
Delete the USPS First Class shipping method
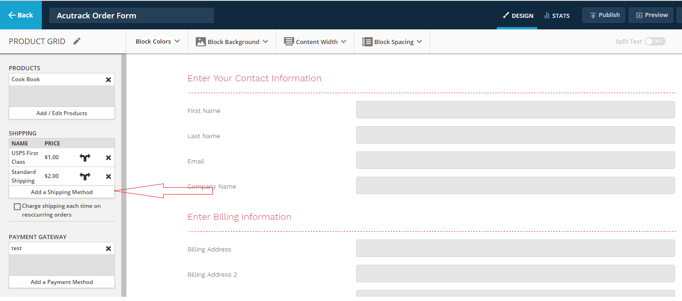[x=108, y=157]
